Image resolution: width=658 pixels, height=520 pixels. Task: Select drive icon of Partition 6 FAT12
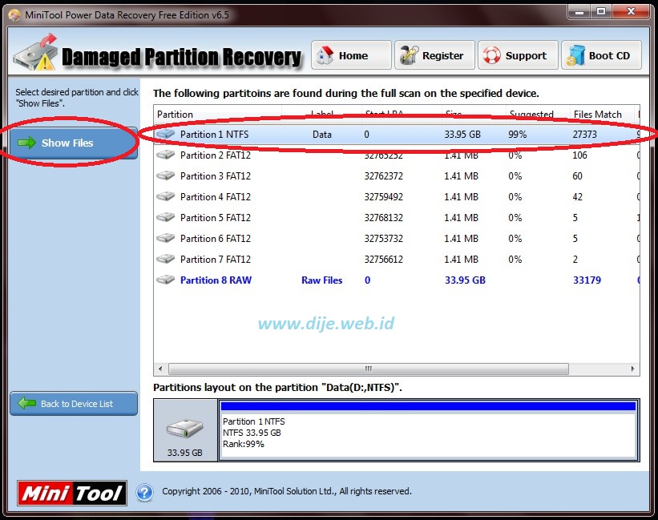[165, 238]
